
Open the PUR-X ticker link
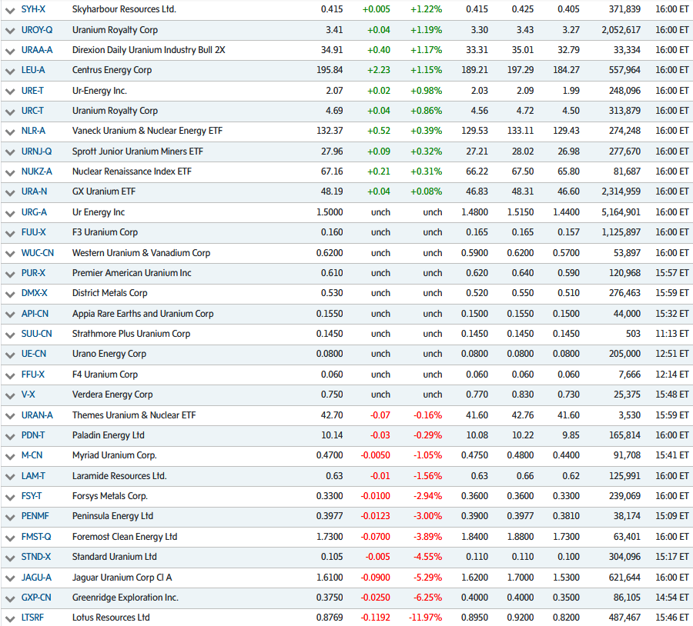[33, 273]
